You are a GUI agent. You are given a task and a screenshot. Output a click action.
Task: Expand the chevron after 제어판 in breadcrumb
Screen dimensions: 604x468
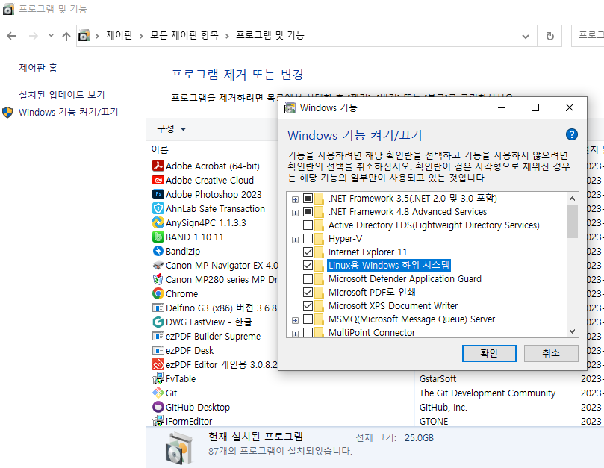point(141,37)
